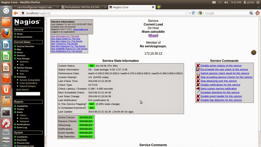
Task: Open Firefox home page icon
Action: pos(257,13)
